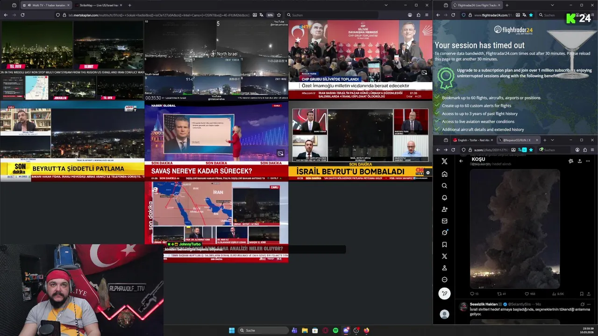The height and width of the screenshot is (336, 598).
Task: Open X Premium in the sidebar
Action: click(x=444, y=256)
